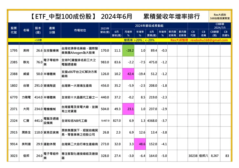Click CB balance 8,267 cell
239x168 pixels.
click(214, 155)
